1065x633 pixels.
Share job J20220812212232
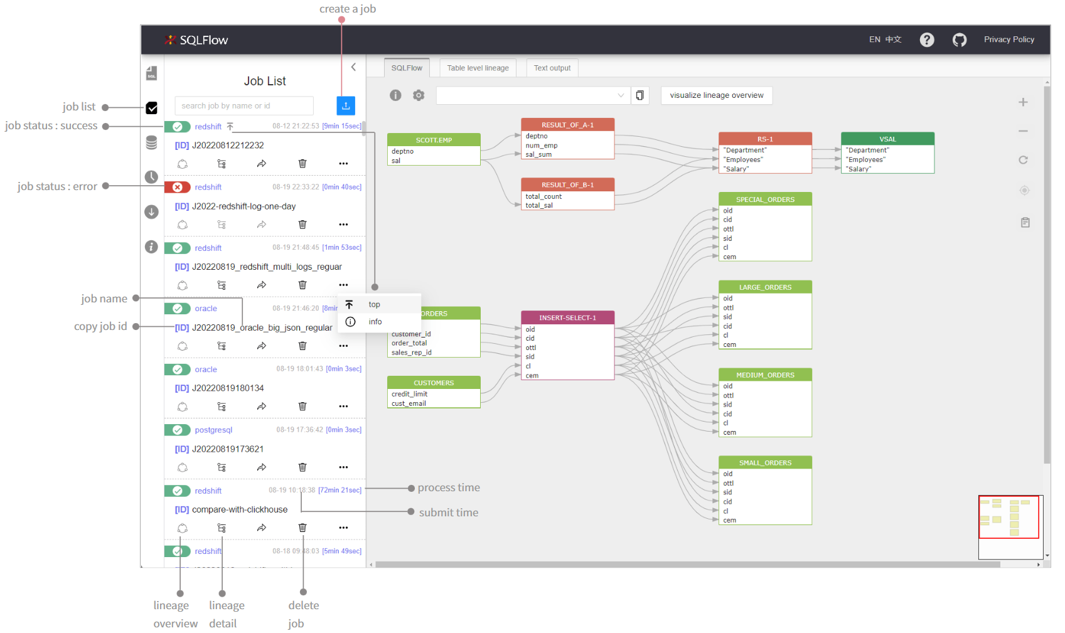(262, 164)
